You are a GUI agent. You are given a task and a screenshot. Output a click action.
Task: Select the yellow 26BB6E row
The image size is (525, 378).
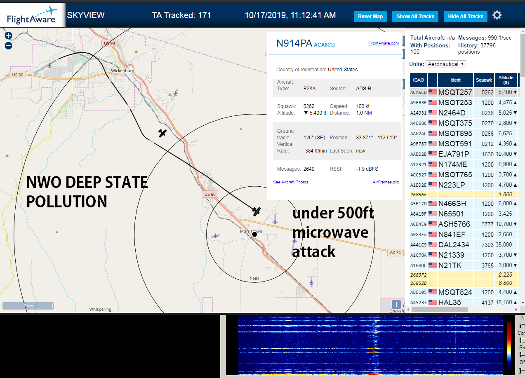pos(464,194)
